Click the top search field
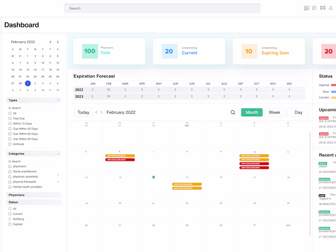Screen dimensions: 336x252 click(162, 8)
